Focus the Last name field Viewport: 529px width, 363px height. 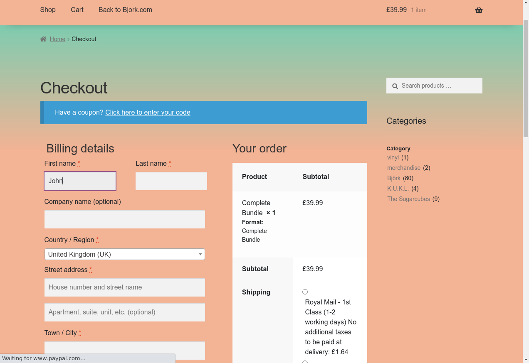point(171,181)
